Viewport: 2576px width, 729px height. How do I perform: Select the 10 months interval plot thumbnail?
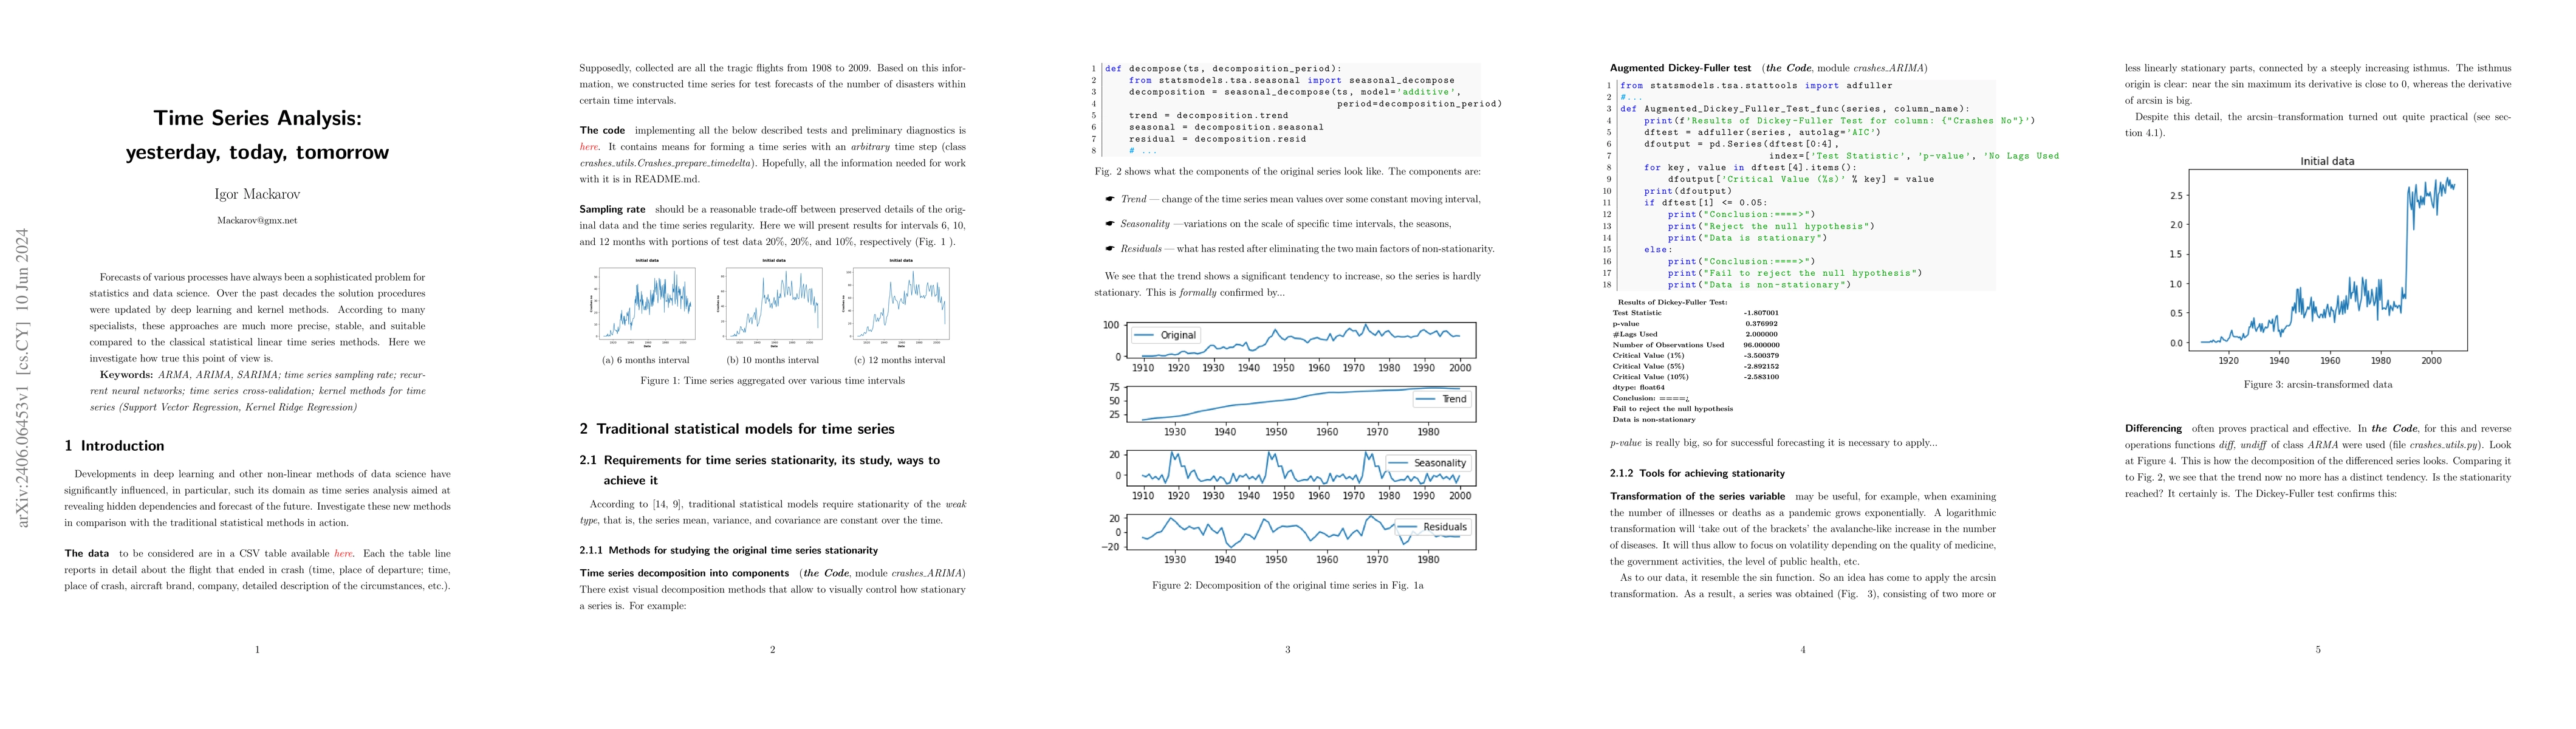[x=773, y=304]
